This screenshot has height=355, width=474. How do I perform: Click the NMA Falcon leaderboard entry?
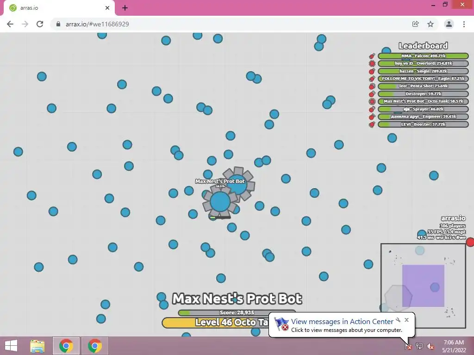[423, 56]
